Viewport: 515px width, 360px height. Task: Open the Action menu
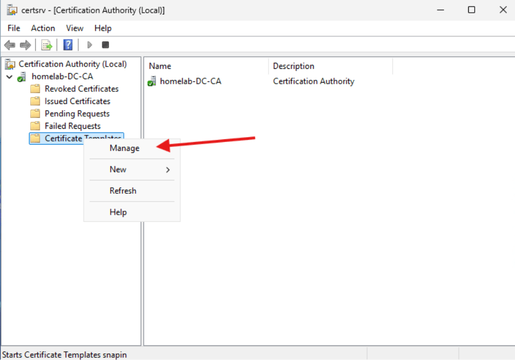tap(42, 28)
